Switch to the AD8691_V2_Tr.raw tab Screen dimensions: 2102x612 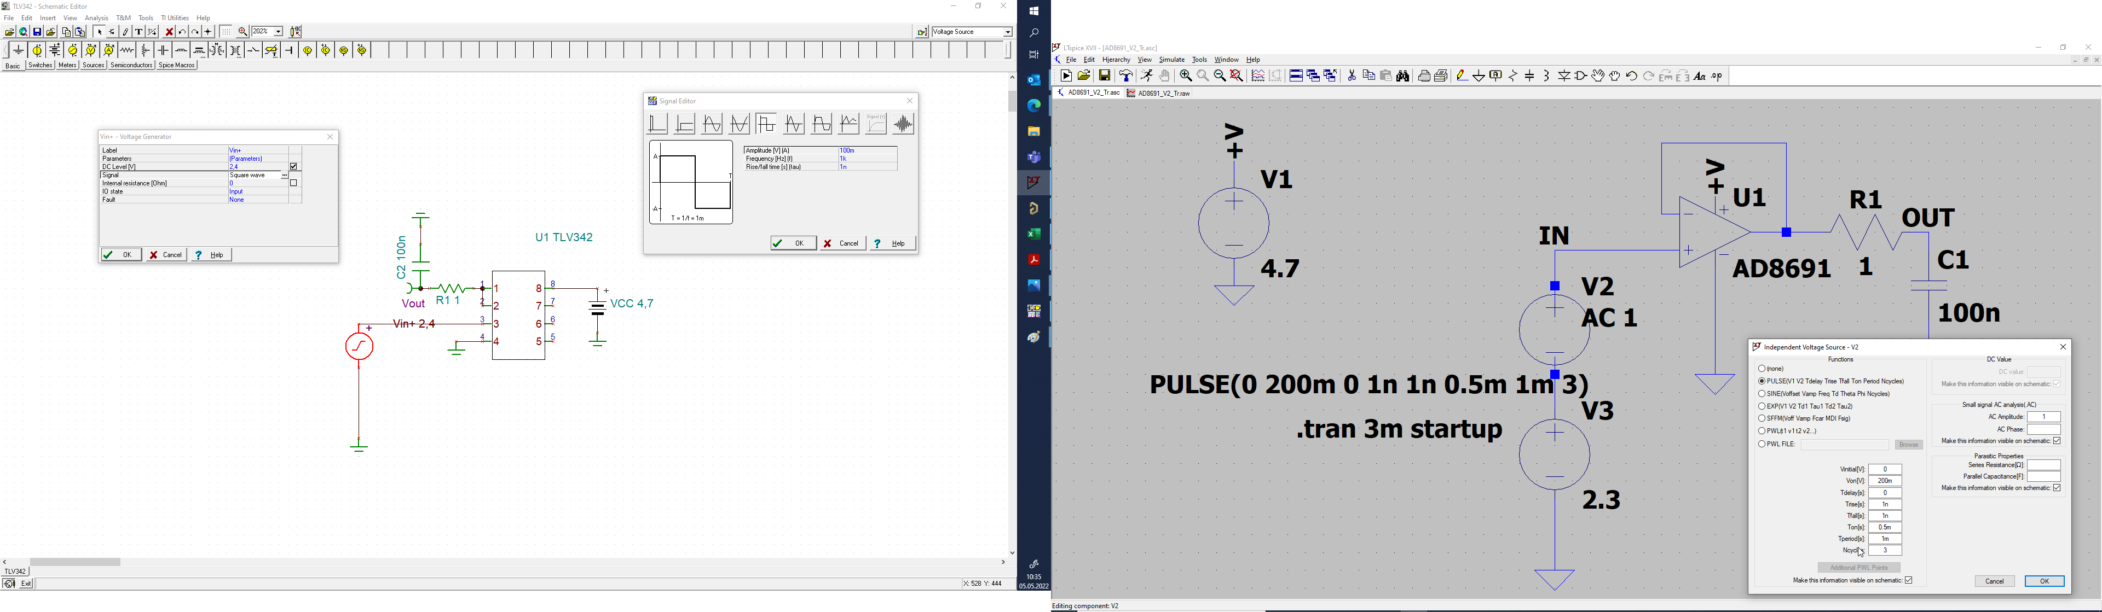coord(1159,94)
